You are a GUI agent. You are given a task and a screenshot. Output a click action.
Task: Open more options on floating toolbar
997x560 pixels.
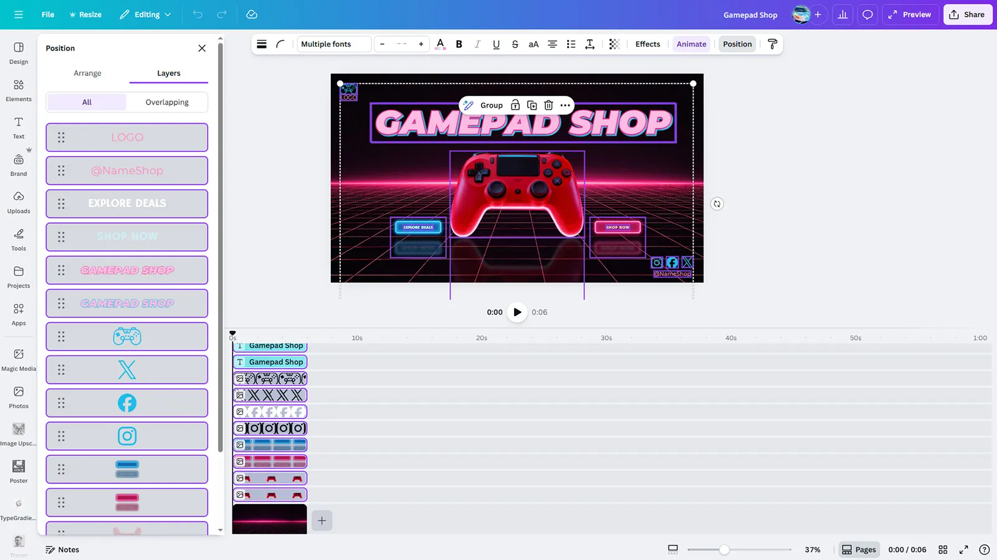pos(565,105)
